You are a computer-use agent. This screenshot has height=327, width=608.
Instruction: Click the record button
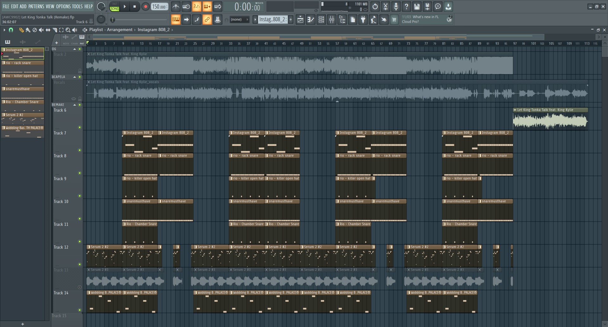(145, 6)
